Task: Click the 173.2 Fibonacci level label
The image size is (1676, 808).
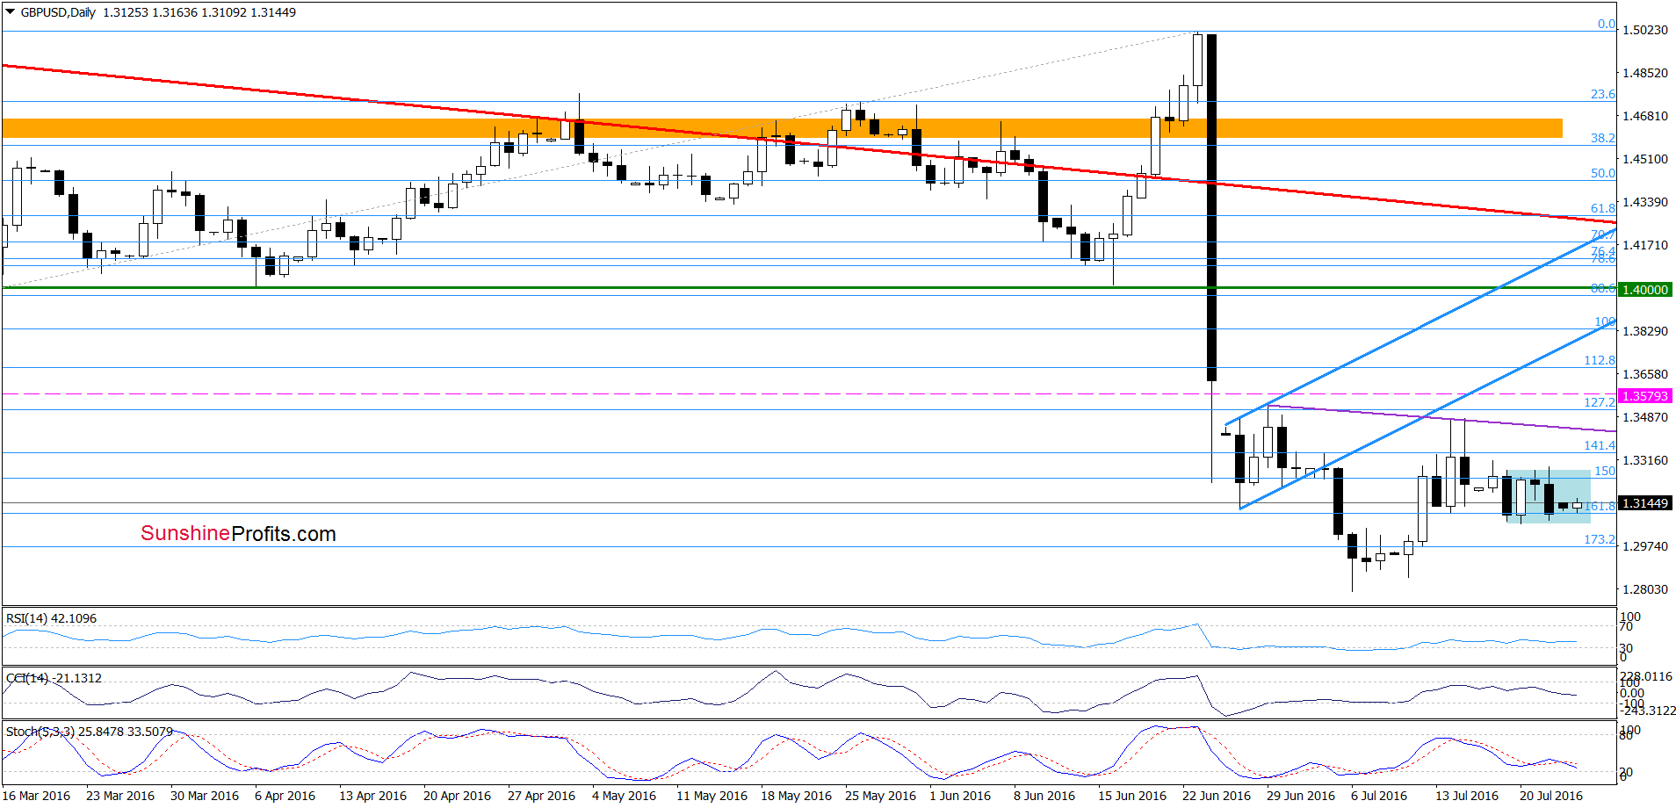Action: pos(1600,539)
